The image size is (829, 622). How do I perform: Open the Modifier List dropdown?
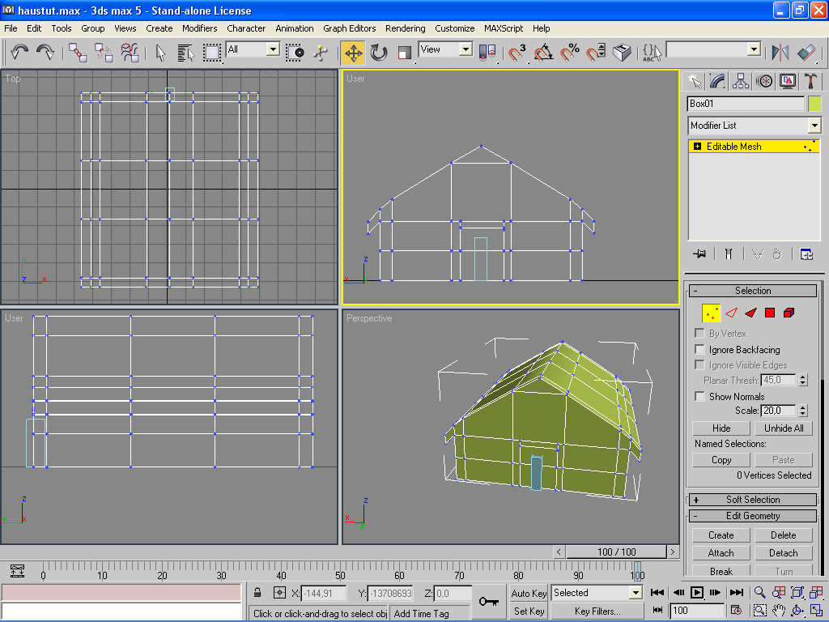click(x=814, y=126)
